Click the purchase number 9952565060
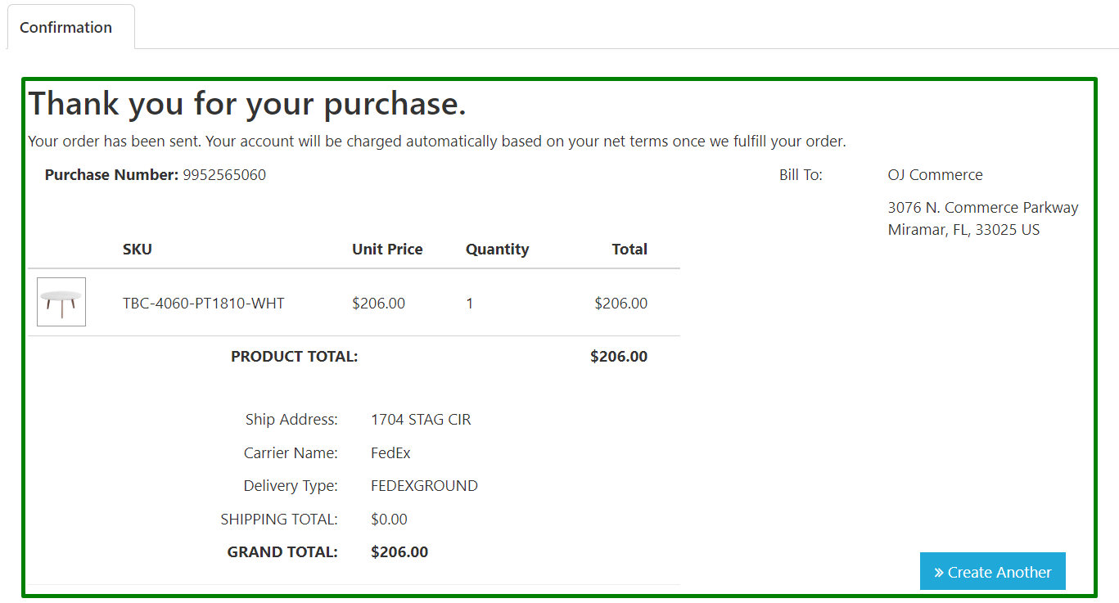Image resolution: width=1119 pixels, height=603 pixels. click(x=224, y=174)
